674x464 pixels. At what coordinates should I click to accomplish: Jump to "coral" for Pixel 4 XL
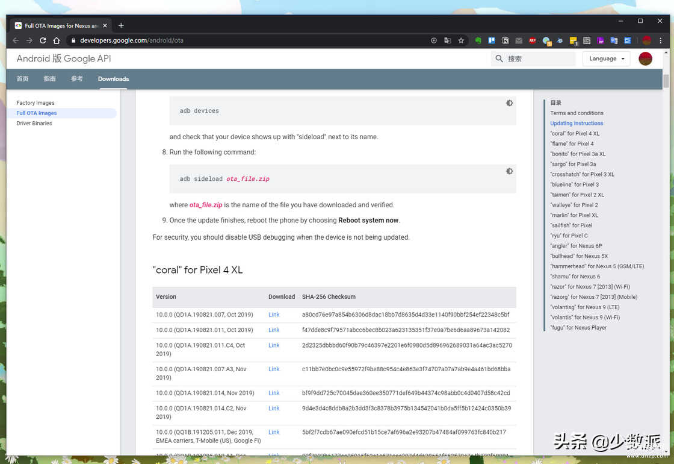(575, 134)
